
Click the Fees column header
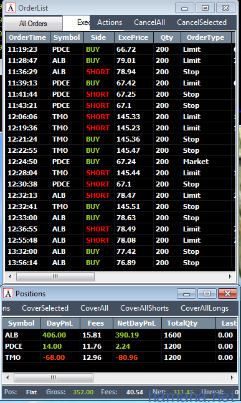point(97,323)
